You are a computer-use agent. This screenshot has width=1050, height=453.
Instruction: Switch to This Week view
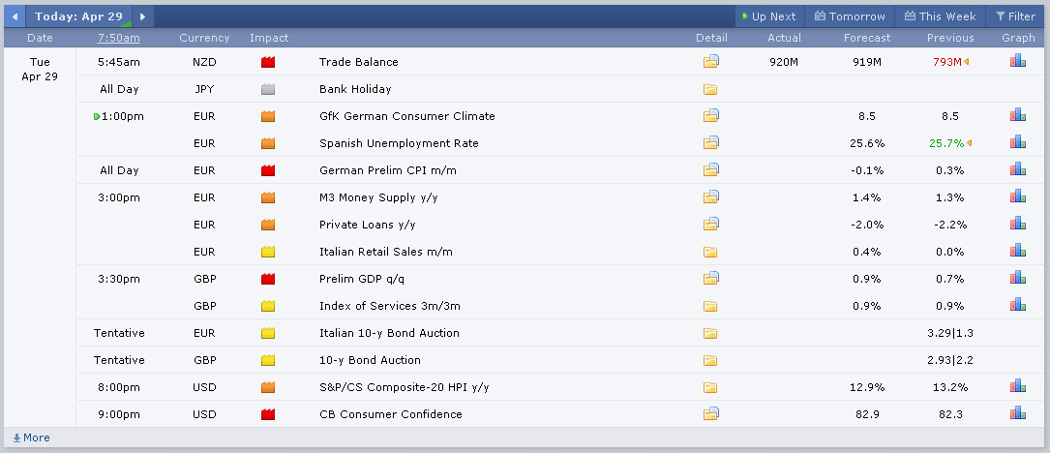pyautogui.click(x=940, y=16)
